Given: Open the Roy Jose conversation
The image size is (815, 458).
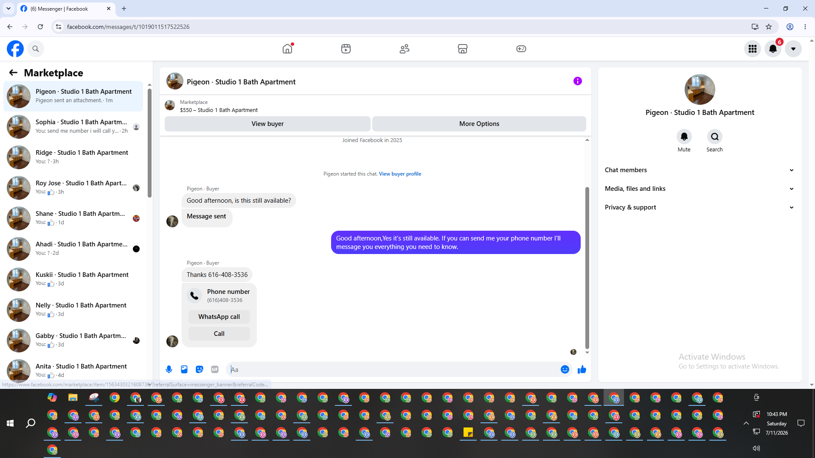Looking at the screenshot, I should tap(73, 188).
